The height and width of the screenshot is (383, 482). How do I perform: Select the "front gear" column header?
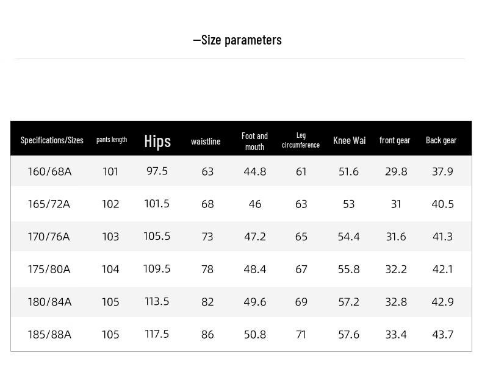point(395,140)
